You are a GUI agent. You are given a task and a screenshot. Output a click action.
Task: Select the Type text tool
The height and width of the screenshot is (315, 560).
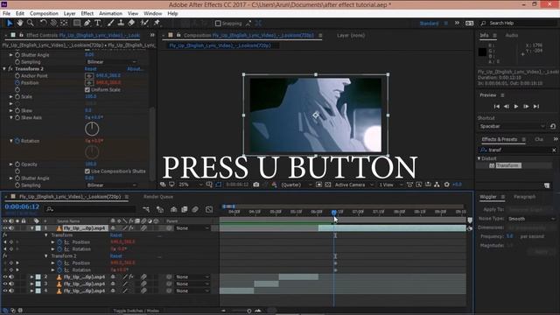pos(97,24)
